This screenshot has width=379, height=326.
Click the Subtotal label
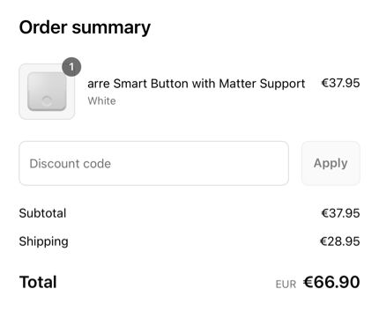[42, 213]
